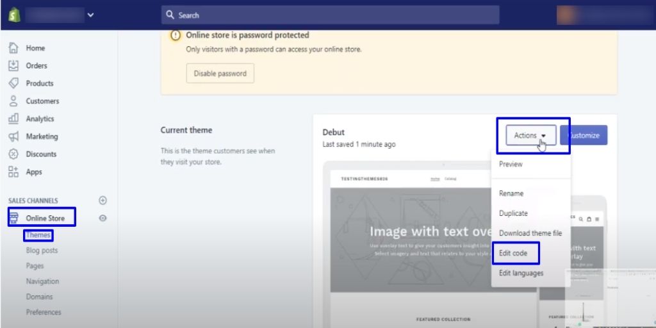Open the Customers person icon
Viewport: 656px width, 328px height.
(13, 101)
